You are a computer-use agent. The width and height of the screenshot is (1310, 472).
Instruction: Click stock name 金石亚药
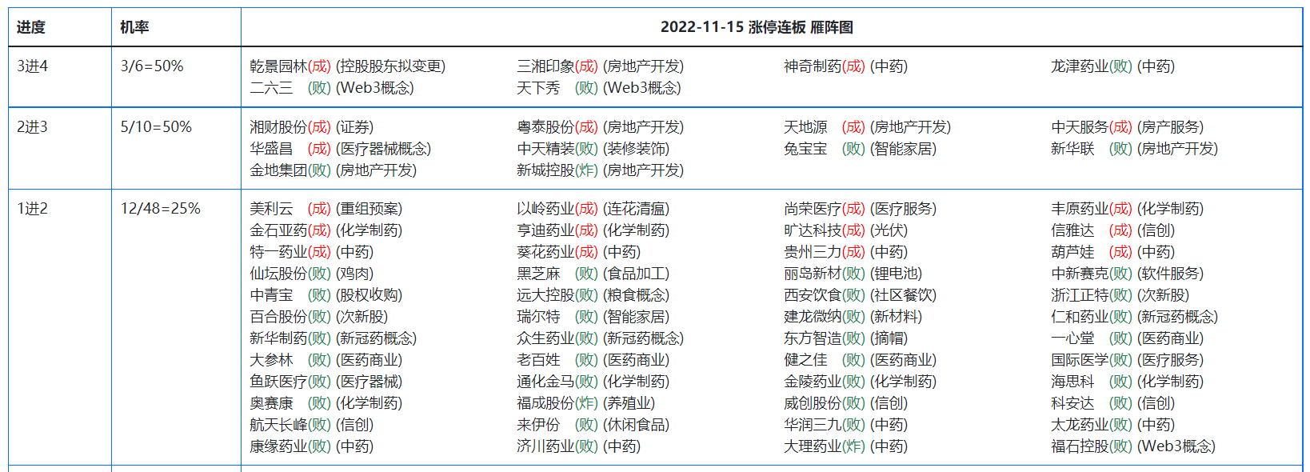coord(278,230)
